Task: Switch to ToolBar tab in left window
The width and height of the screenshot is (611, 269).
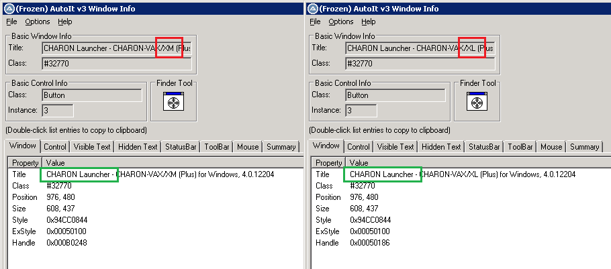Action: [x=217, y=147]
